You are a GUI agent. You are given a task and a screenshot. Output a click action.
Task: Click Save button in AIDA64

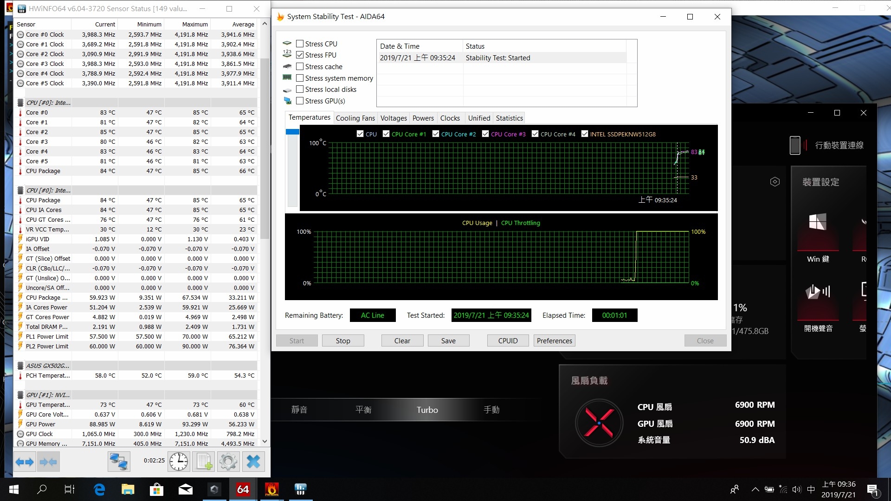[448, 340]
